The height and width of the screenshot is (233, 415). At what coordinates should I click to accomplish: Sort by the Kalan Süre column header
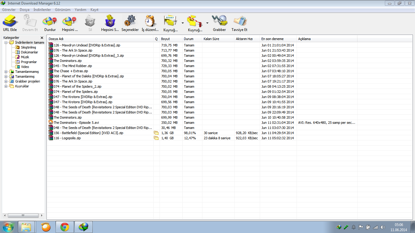click(x=218, y=39)
